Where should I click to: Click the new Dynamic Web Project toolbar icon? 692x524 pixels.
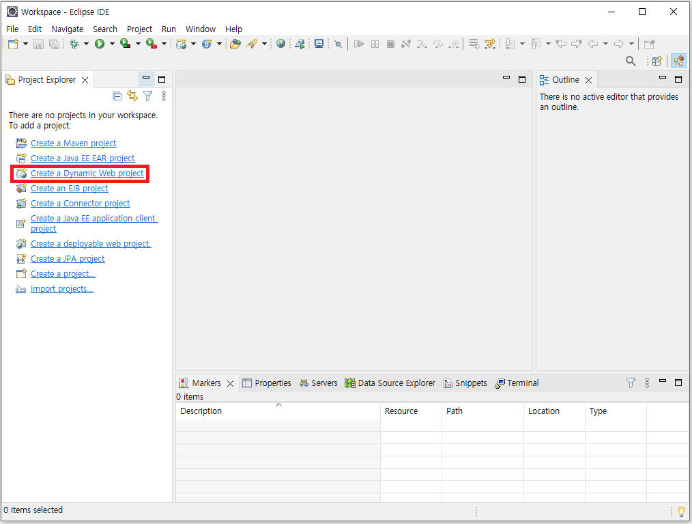tap(182, 44)
